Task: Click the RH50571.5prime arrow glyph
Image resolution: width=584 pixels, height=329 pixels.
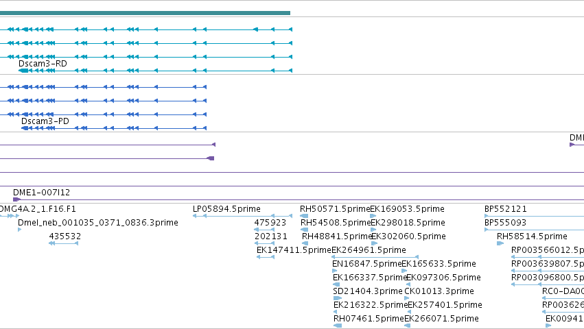Action: point(304,216)
